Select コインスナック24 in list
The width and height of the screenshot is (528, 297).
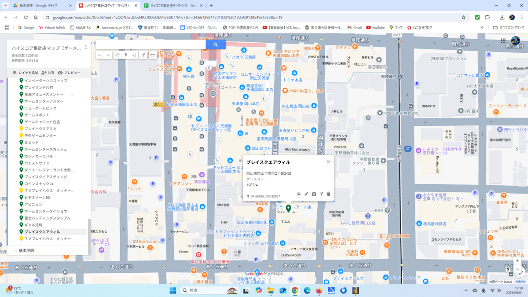click(x=39, y=183)
